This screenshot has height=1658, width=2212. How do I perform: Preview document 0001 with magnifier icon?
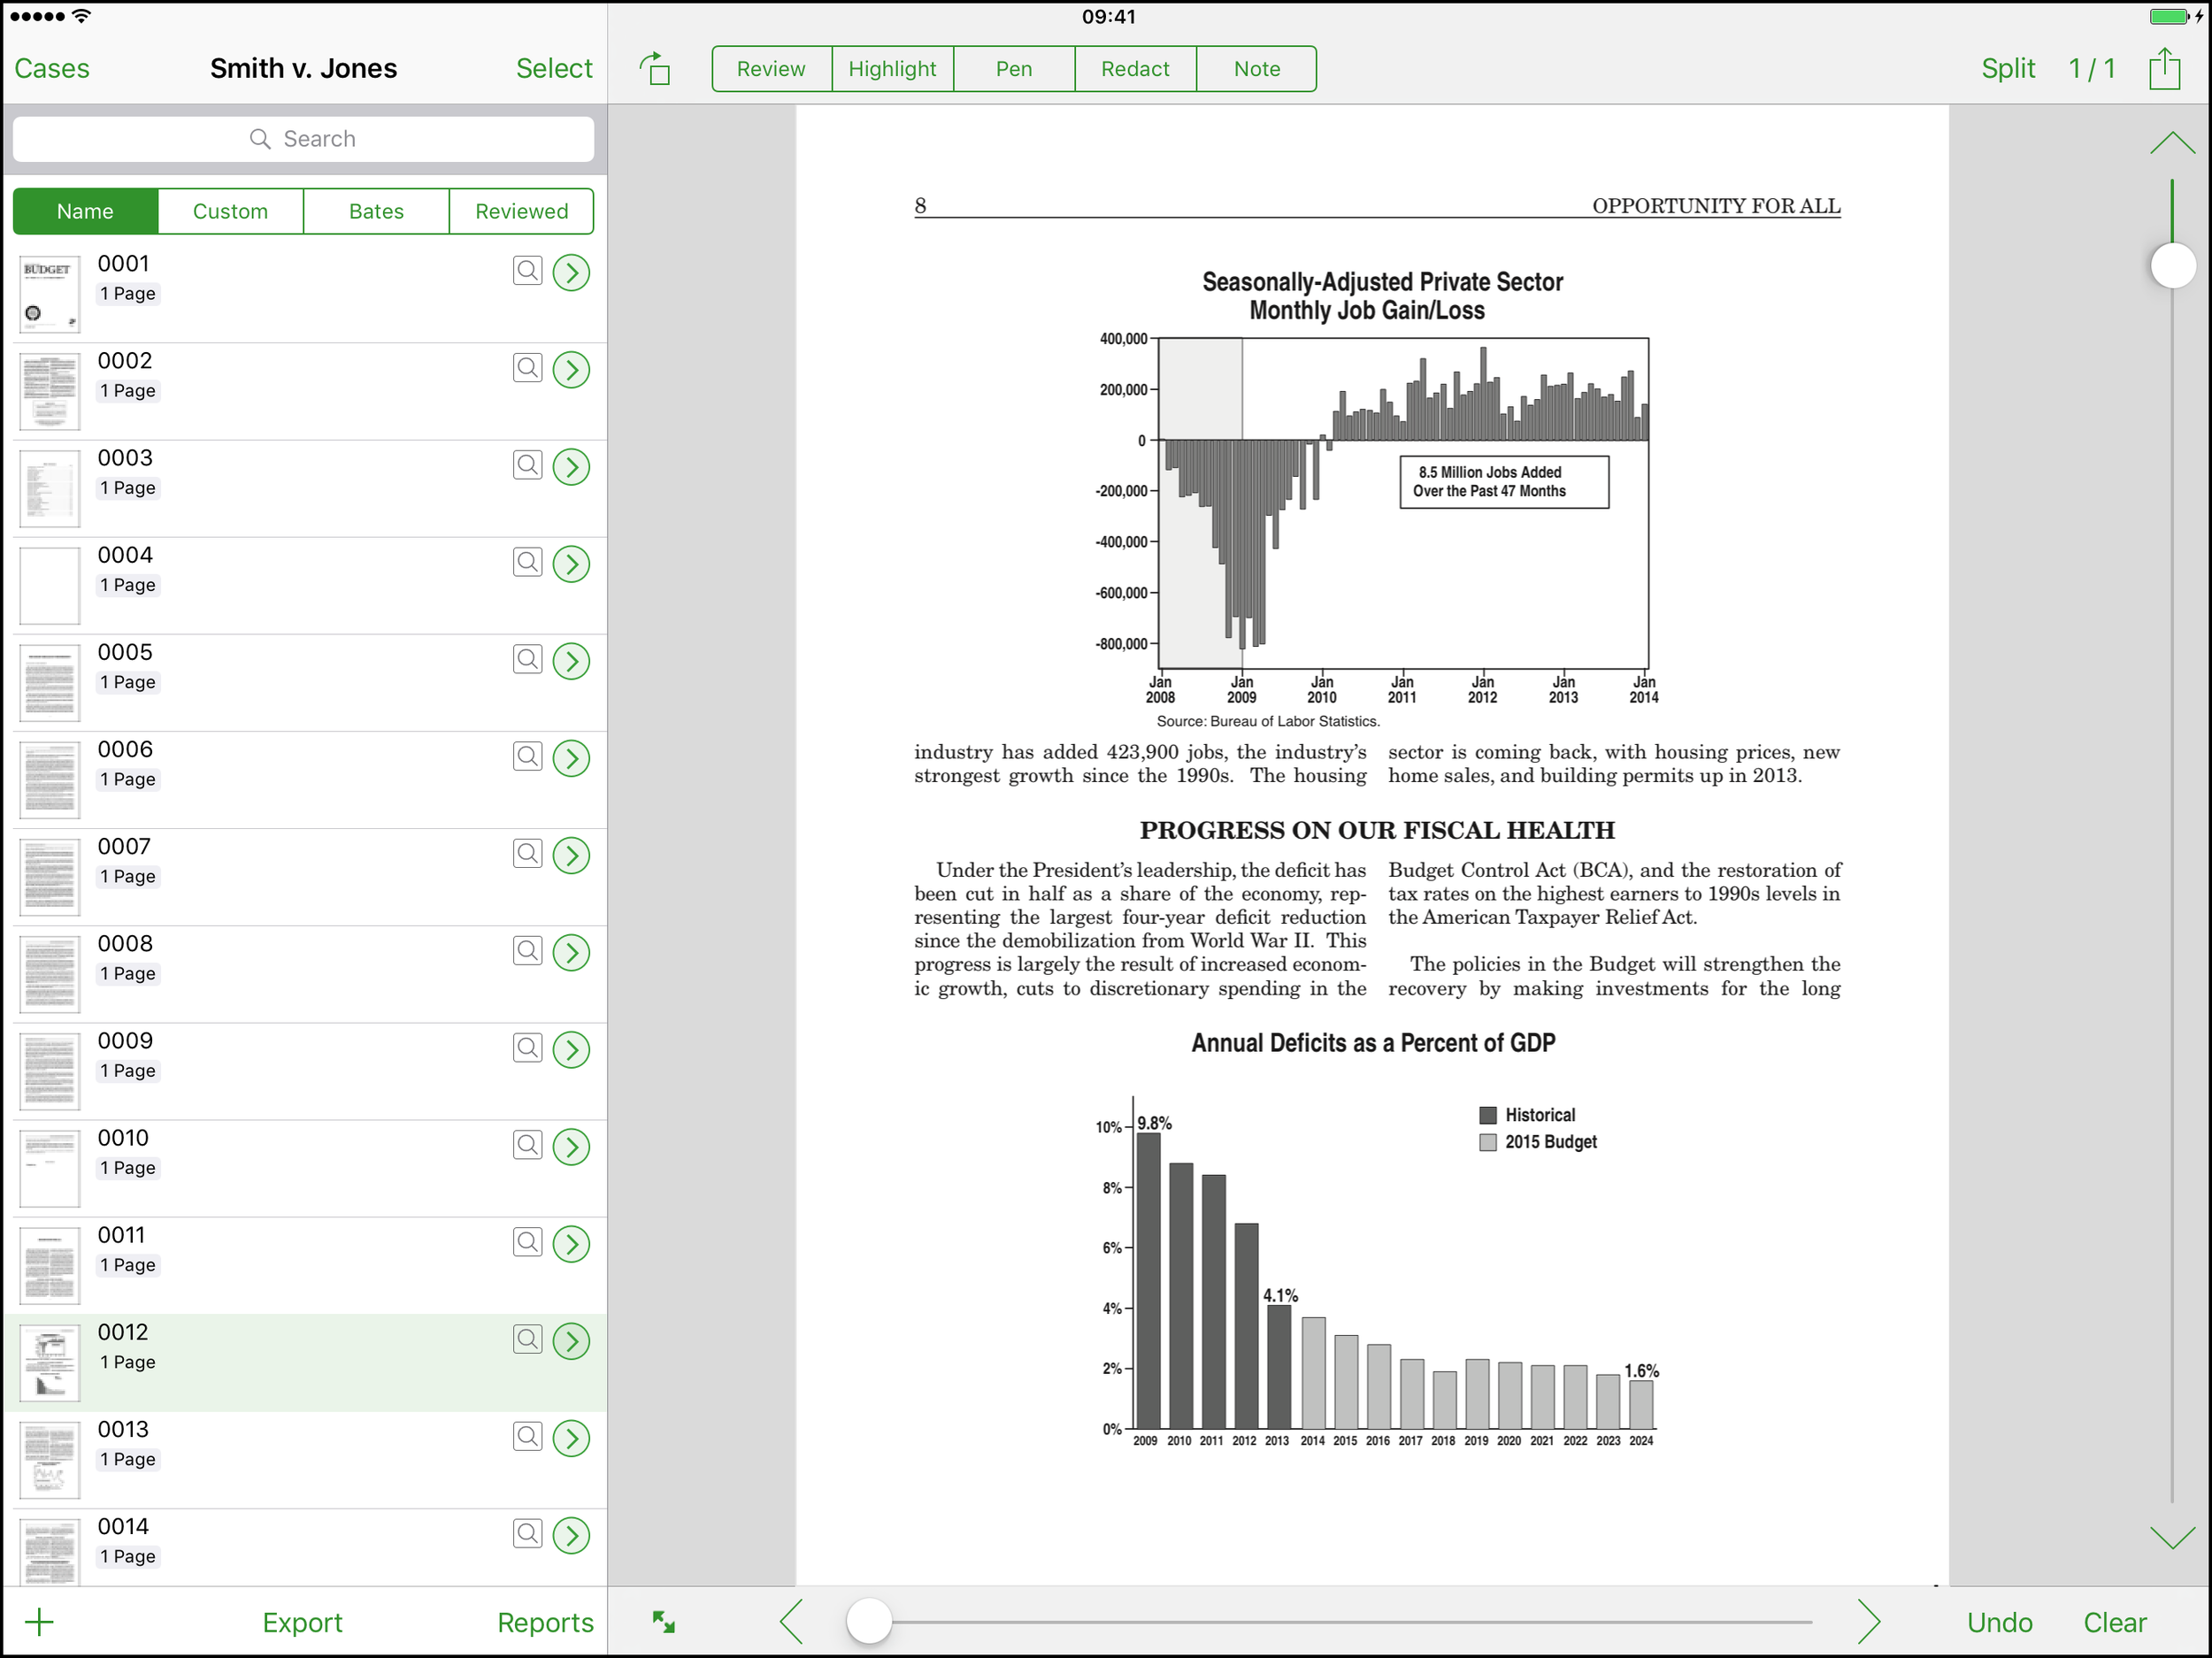tap(527, 270)
